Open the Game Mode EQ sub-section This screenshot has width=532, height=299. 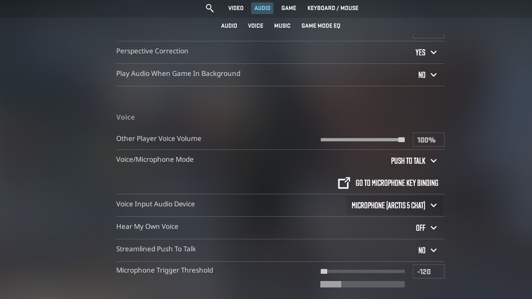pos(321,26)
